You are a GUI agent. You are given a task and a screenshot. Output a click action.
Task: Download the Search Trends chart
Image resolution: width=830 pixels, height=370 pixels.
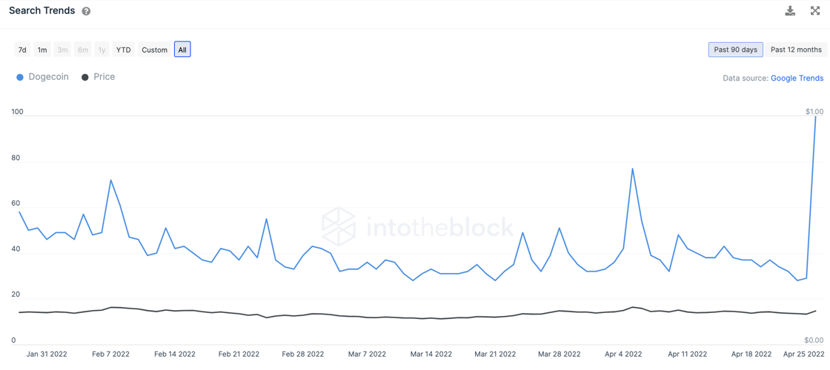pyautogui.click(x=790, y=10)
